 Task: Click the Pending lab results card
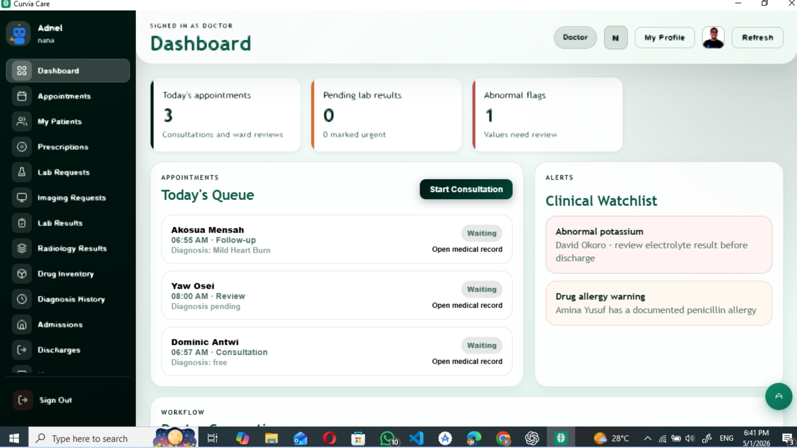pos(386,114)
